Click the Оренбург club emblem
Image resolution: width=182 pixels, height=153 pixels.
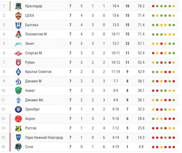coord(18,109)
